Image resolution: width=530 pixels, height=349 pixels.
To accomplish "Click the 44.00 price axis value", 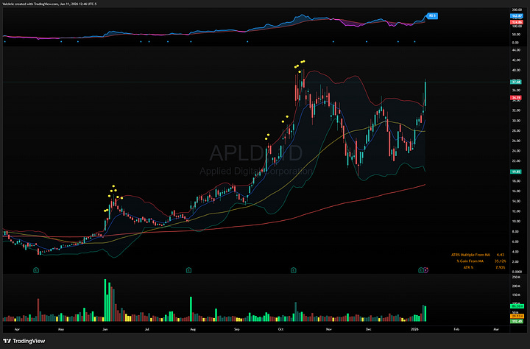I will click(516, 50).
